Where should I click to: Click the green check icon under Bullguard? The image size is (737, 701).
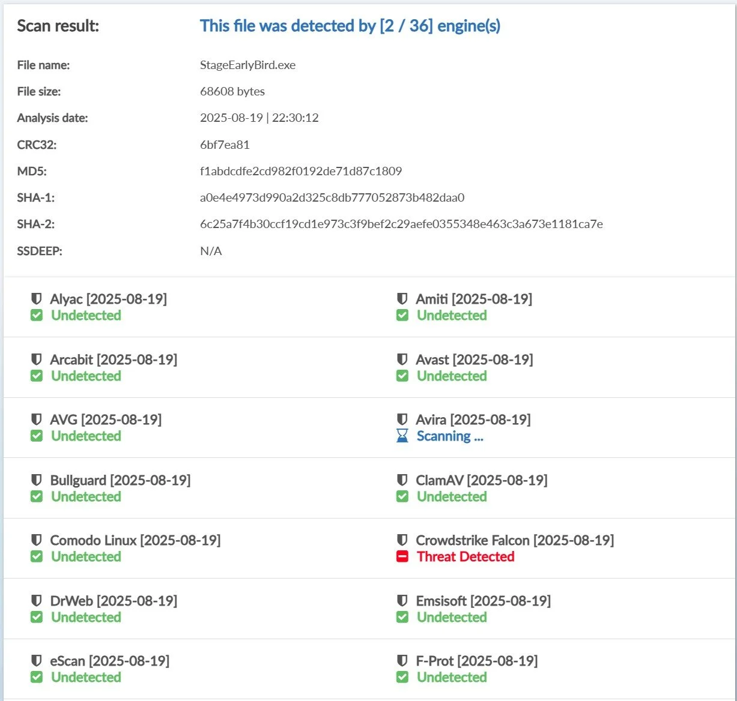[37, 496]
